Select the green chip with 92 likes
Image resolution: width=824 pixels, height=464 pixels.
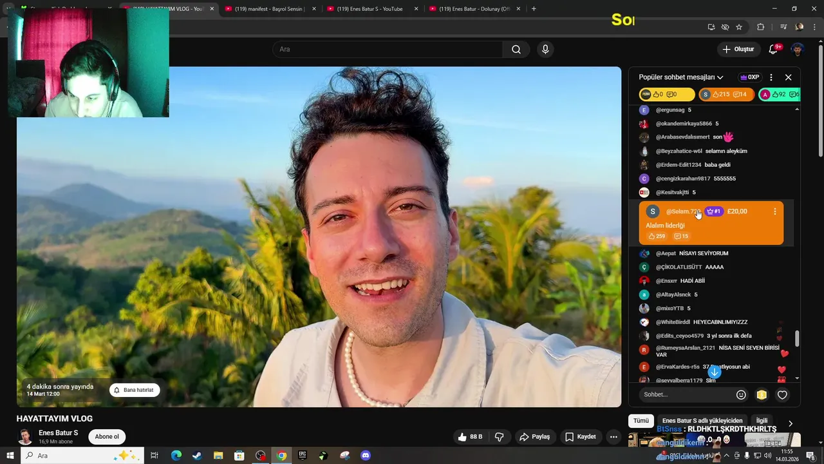[779, 95]
